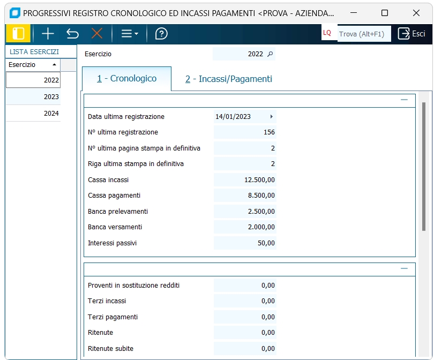Select exercise year 2023 in list
Screen dimensions: 434x360
(x=33, y=97)
